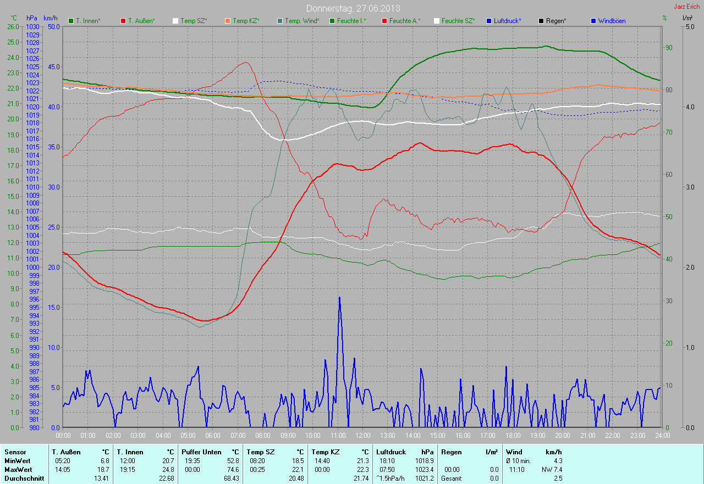The width and height of the screenshot is (704, 484).
Task: Click the green T. Innen legend swatch
Action: click(x=71, y=21)
